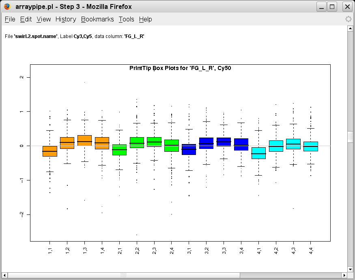Click the cyan box plot for 4,2

click(x=276, y=146)
